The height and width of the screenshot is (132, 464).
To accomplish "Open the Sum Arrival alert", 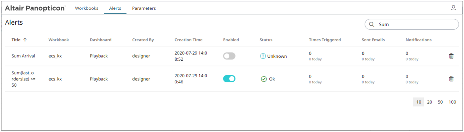I will [23, 56].
